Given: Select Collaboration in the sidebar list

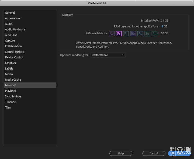Looking at the screenshot, I should coord(30,46).
